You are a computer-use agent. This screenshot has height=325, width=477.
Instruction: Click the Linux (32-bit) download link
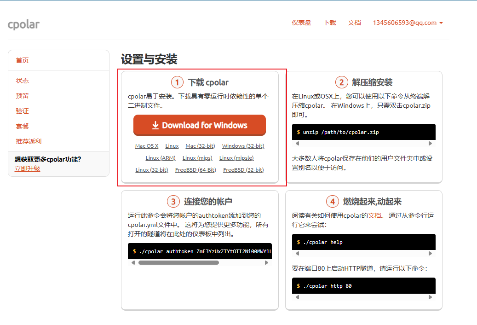[x=151, y=170]
